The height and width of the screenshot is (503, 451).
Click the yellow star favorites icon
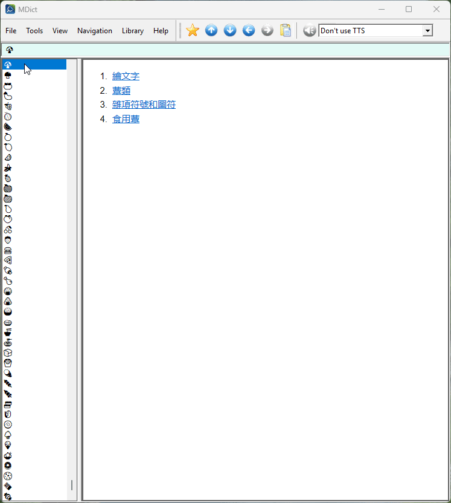tap(193, 30)
